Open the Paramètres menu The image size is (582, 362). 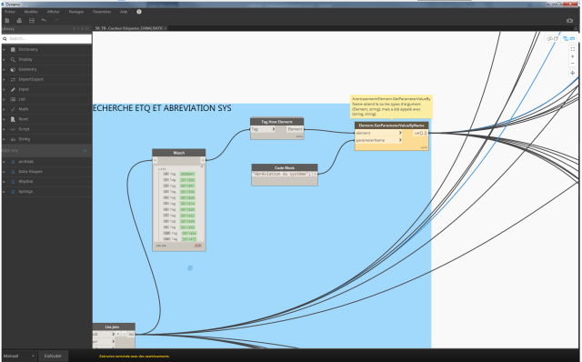pos(102,12)
